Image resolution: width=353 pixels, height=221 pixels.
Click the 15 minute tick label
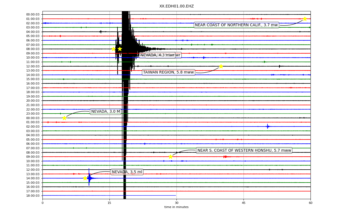click(x=109, y=203)
